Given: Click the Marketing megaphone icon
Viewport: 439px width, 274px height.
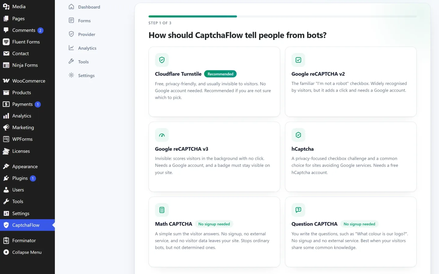Looking at the screenshot, I should coord(6,127).
